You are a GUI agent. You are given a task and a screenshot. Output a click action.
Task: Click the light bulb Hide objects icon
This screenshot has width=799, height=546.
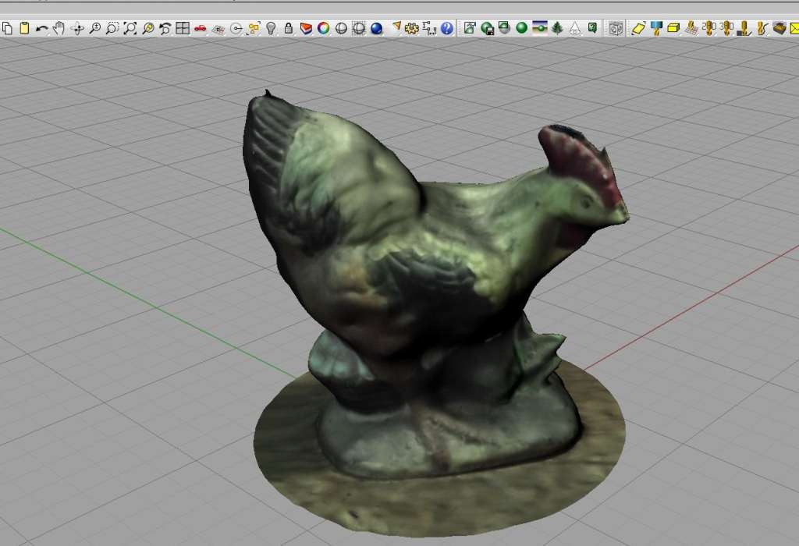click(271, 29)
